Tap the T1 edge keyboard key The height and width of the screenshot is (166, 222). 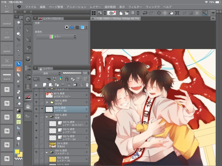tap(7, 90)
